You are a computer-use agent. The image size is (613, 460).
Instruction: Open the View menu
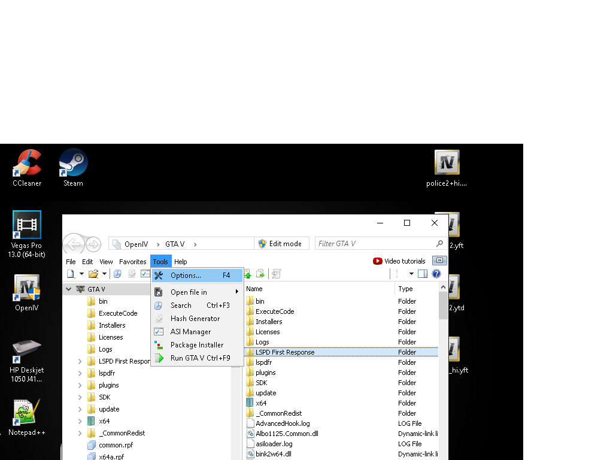pos(106,262)
